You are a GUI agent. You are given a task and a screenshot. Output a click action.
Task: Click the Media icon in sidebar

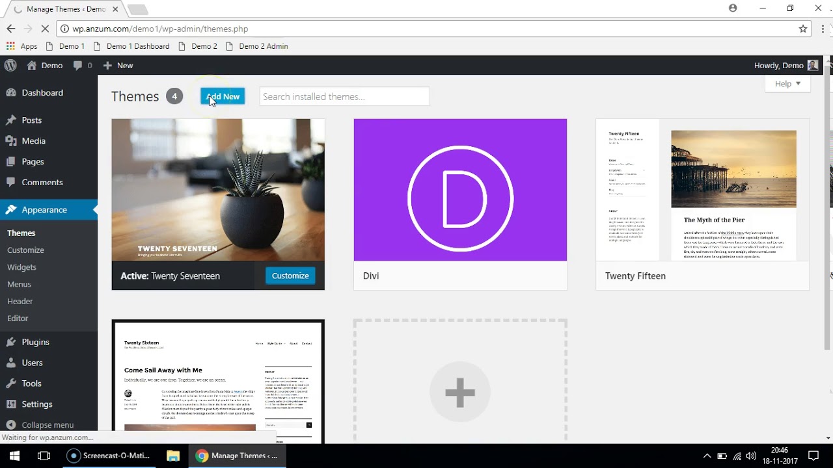10,141
